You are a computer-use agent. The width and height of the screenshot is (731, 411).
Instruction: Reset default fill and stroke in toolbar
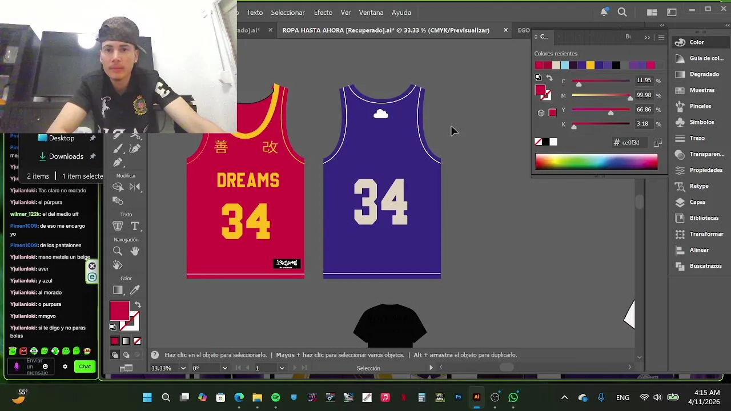(113, 327)
